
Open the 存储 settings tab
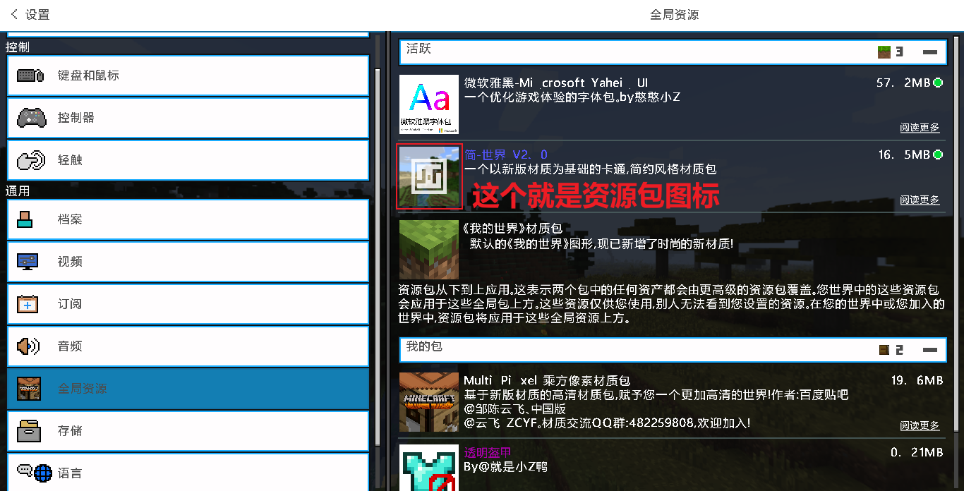[188, 431]
